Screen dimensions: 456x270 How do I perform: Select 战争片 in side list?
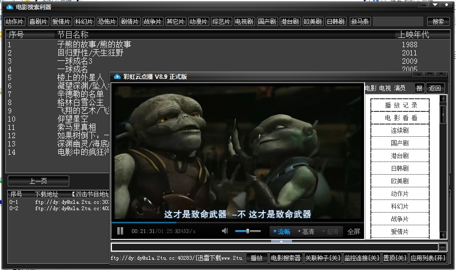point(400,219)
